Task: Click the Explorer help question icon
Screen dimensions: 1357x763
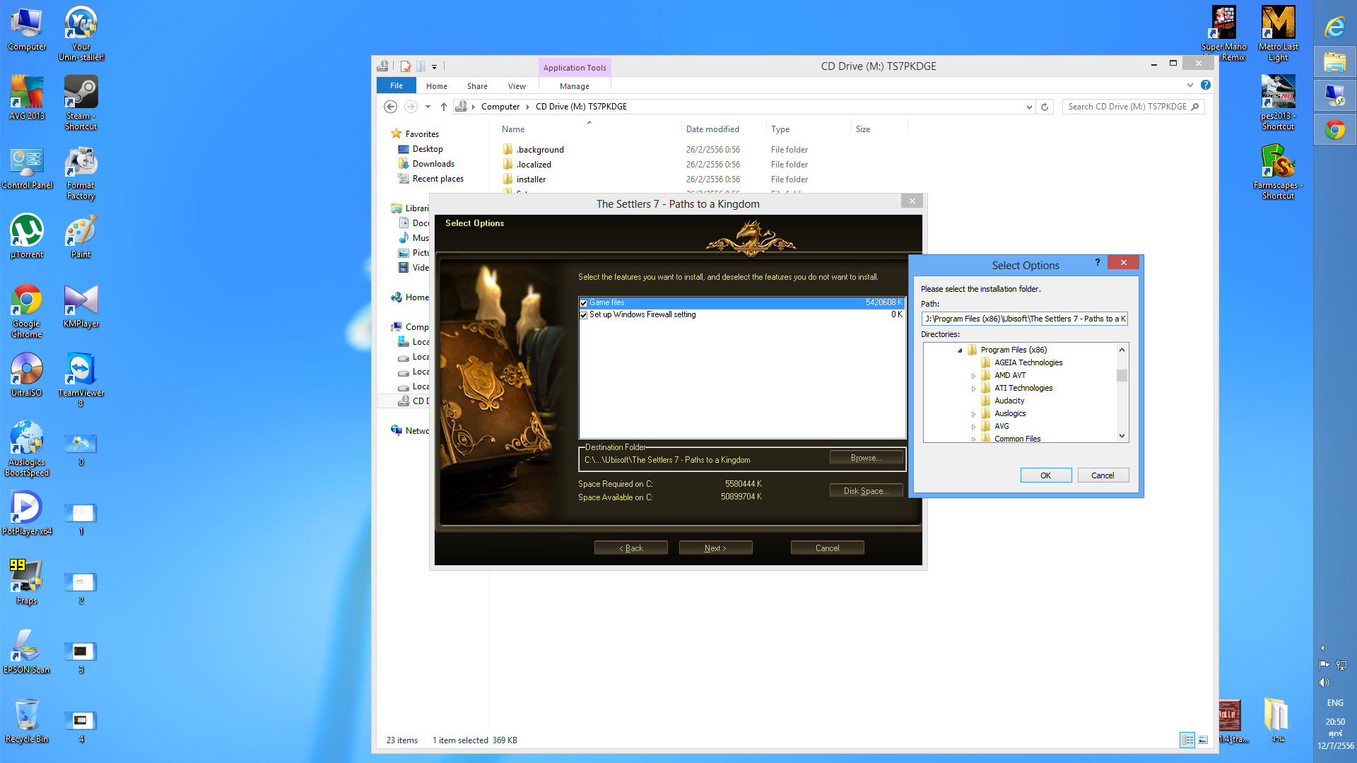Action: pos(1206,85)
